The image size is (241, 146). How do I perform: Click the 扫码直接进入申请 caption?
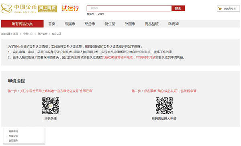[x=164, y=118]
